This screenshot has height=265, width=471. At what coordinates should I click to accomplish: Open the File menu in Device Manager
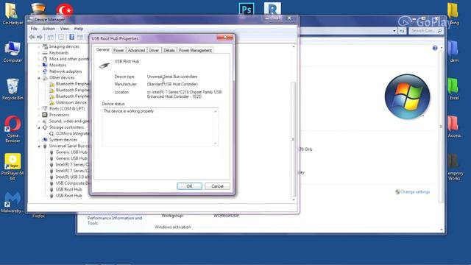34,29
